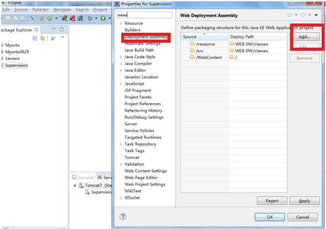
Task: Confirm with the OK button
Action: coord(270,217)
